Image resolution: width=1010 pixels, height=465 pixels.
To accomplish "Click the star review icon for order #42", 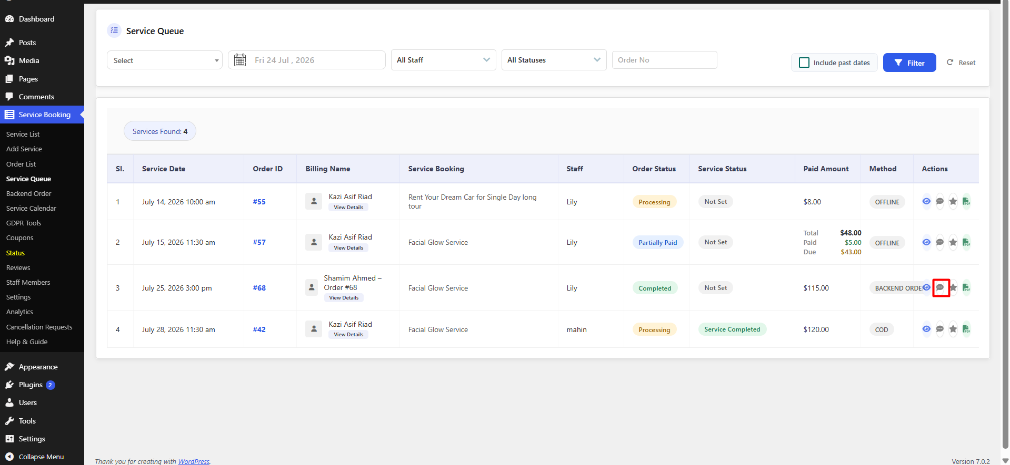I will click(953, 329).
